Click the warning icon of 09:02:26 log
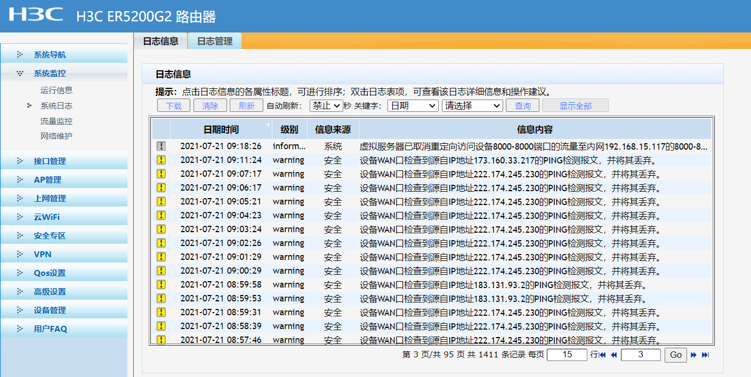751x377 pixels. tap(161, 243)
